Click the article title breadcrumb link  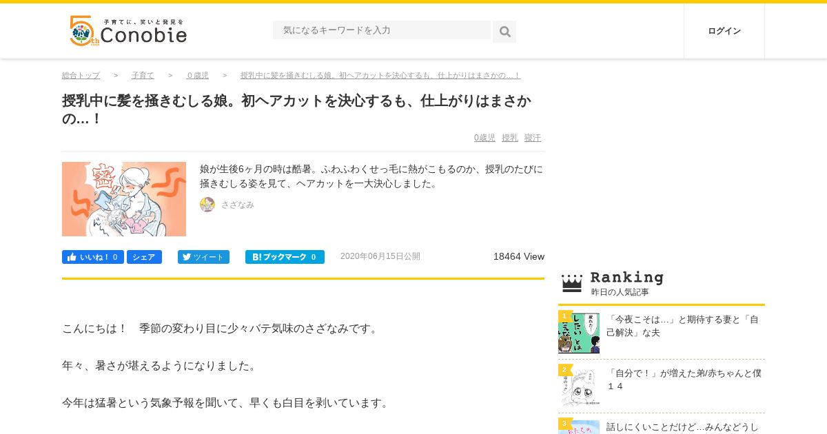coord(380,76)
